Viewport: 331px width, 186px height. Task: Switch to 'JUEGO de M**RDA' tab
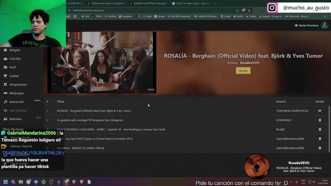pyautogui.click(x=149, y=3)
